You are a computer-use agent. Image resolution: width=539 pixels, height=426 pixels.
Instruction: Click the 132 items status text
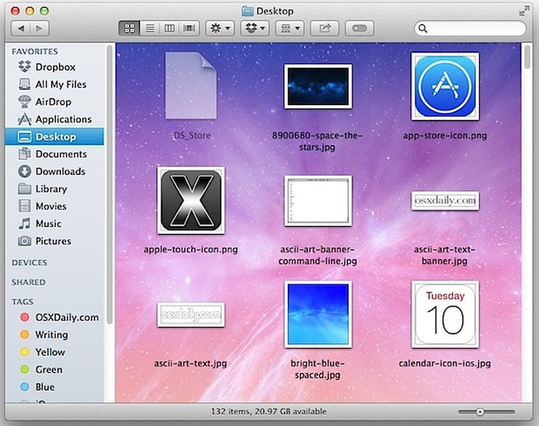point(268,411)
